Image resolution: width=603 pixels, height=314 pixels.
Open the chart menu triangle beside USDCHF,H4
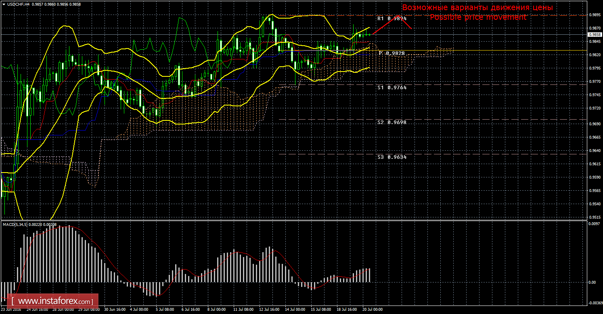pyautogui.click(x=4, y=4)
